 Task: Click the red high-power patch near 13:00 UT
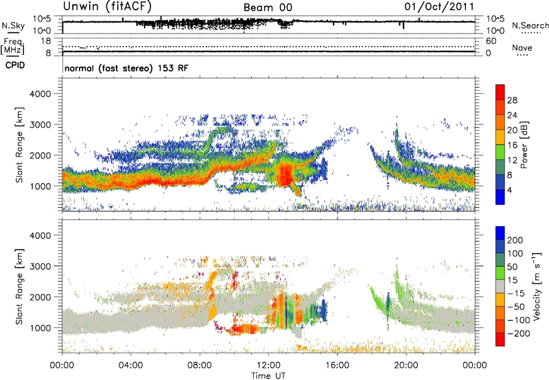click(x=285, y=175)
